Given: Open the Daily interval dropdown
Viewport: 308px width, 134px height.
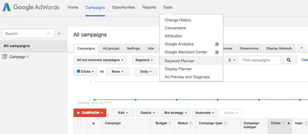Looking at the screenshot, I should coord(146,72).
